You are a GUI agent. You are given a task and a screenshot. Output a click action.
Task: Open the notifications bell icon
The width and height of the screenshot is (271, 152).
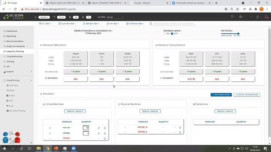point(266,17)
